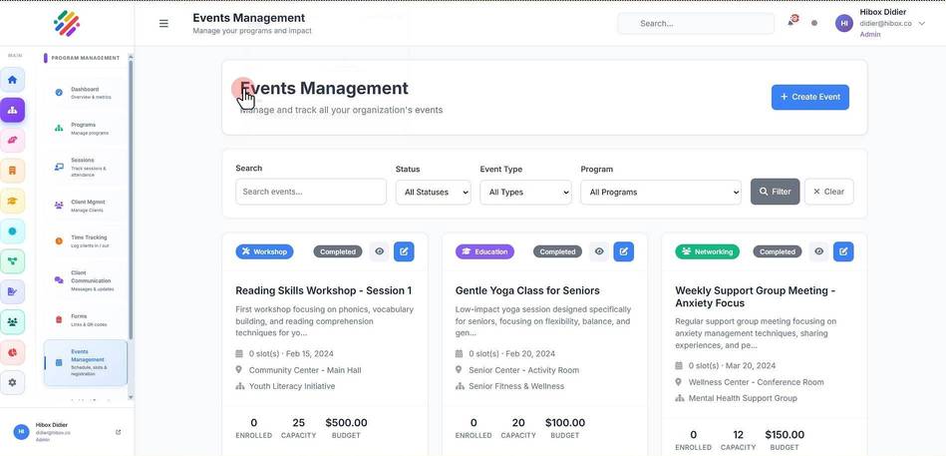The height and width of the screenshot is (456, 946).
Task: Click the Education tag badge
Action: click(x=484, y=251)
